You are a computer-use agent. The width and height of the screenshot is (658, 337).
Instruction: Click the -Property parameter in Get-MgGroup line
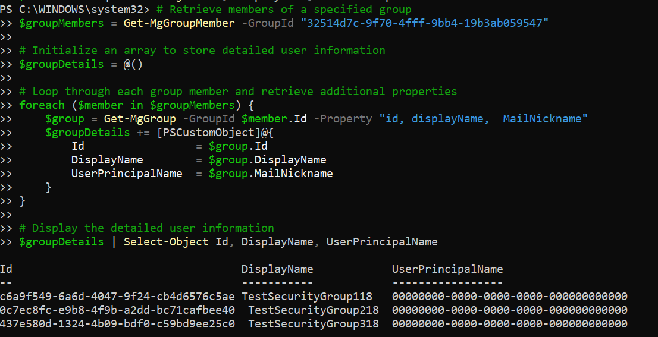[342, 119]
